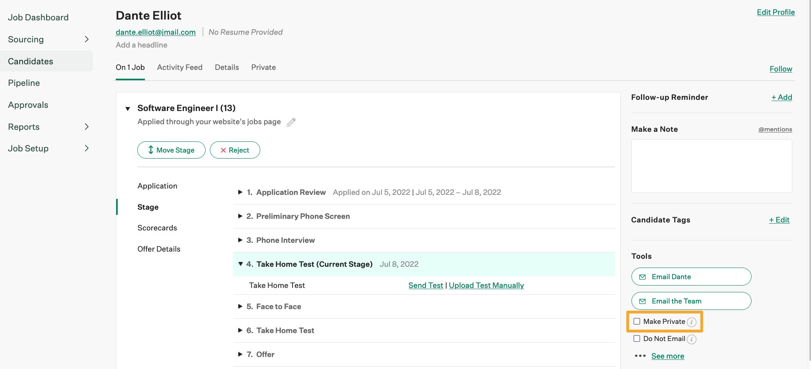Click the envelope icon in Email Dante
811x369 pixels.
click(x=643, y=277)
